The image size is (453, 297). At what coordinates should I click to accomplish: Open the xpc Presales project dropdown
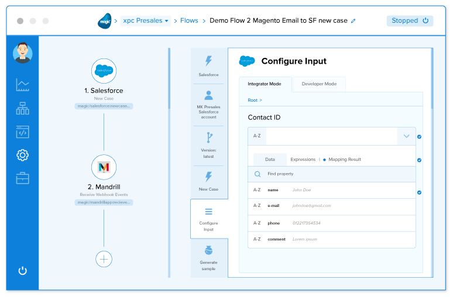point(146,20)
